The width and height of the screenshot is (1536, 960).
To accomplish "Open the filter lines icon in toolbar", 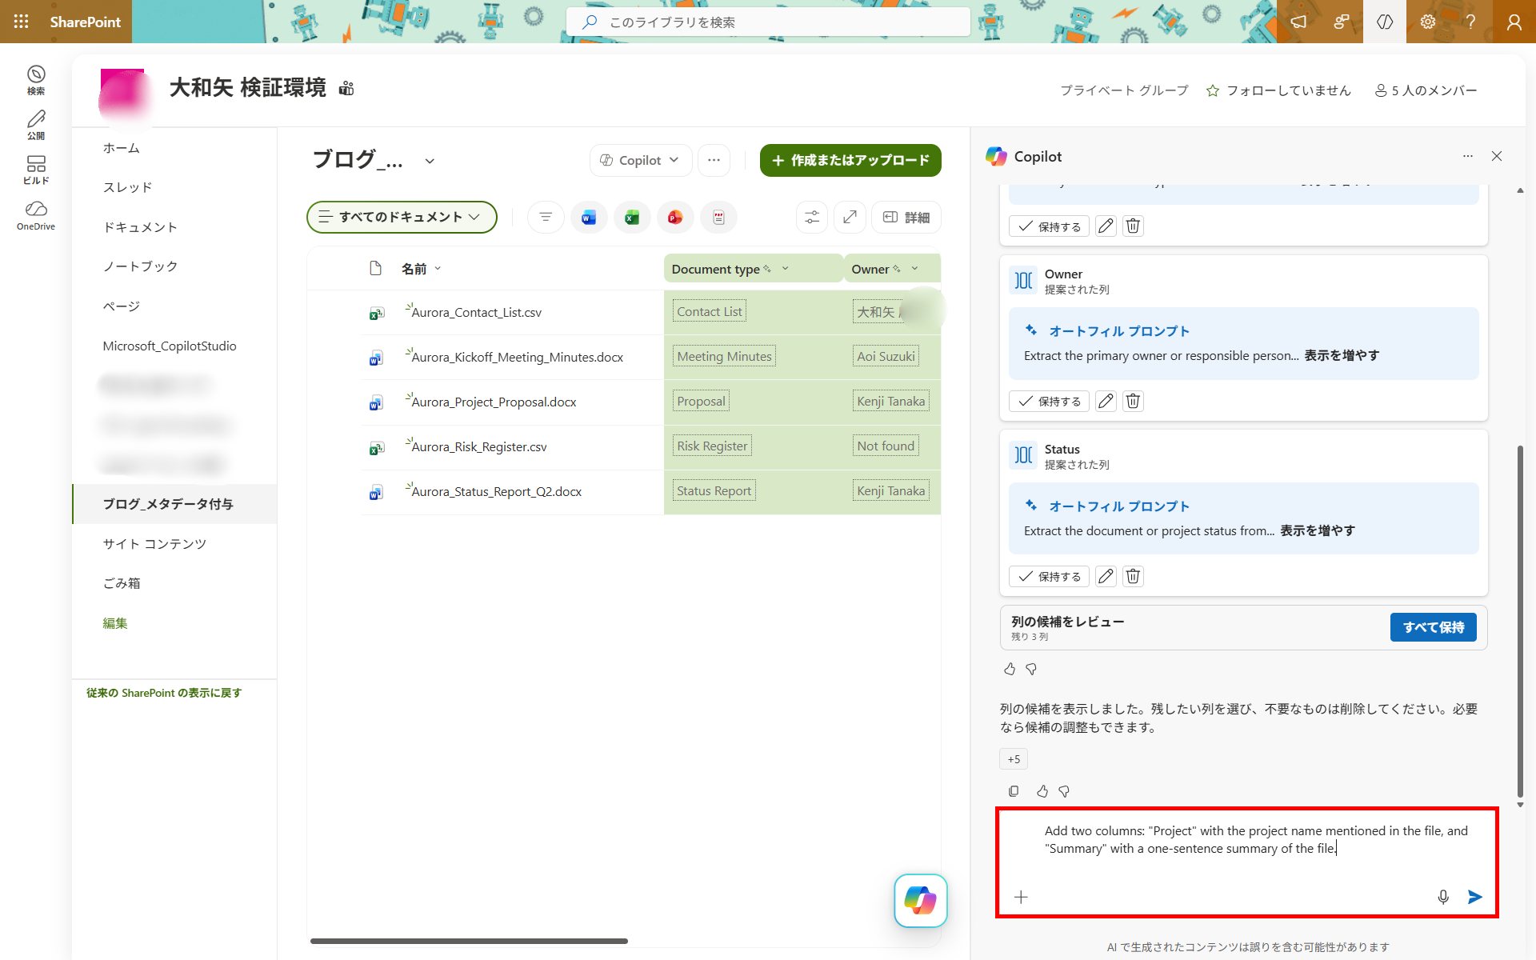I will click(x=546, y=217).
